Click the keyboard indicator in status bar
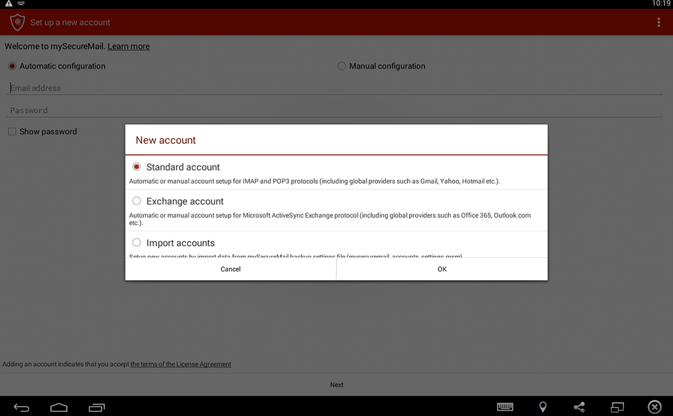This screenshot has height=416, width=673. click(21, 3)
